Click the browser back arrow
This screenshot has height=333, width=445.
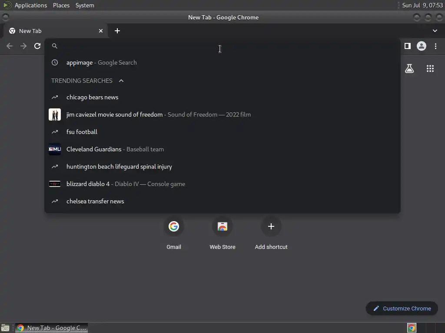pyautogui.click(x=10, y=46)
